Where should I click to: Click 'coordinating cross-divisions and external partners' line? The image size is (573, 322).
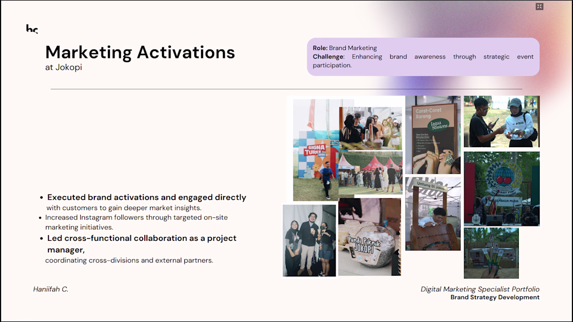[129, 260]
